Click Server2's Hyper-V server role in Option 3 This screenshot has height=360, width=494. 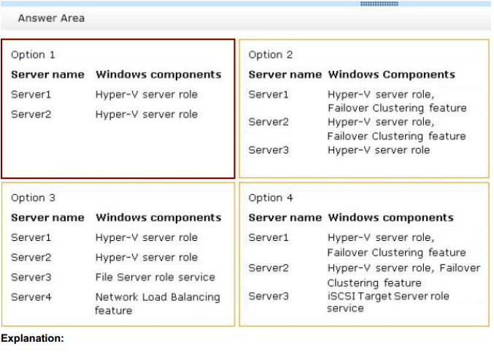147,258
